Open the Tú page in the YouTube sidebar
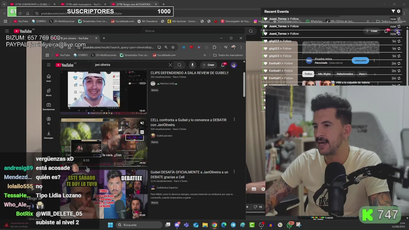 click(x=49, y=121)
